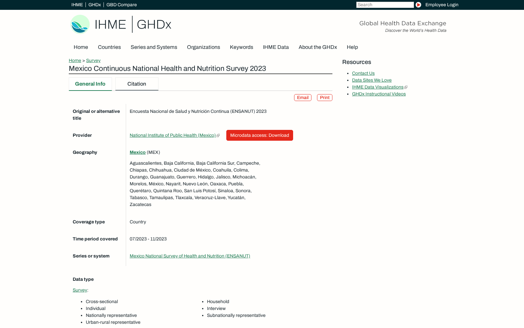Click the time period 07/2023 - 11/2023
The width and height of the screenshot is (524, 328).
pyautogui.click(x=148, y=239)
